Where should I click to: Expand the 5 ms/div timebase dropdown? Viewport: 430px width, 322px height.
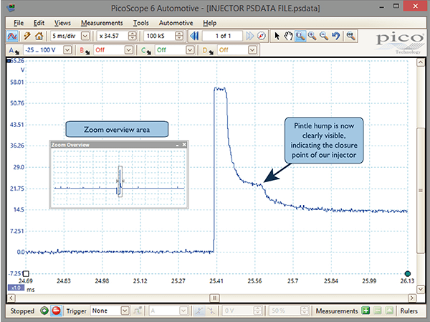[x=85, y=36]
